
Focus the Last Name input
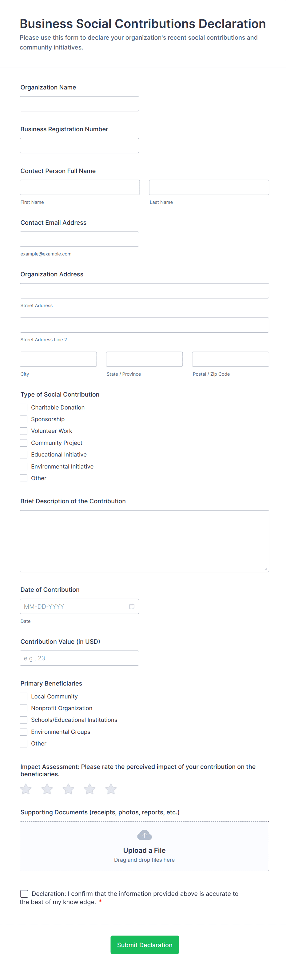209,187
